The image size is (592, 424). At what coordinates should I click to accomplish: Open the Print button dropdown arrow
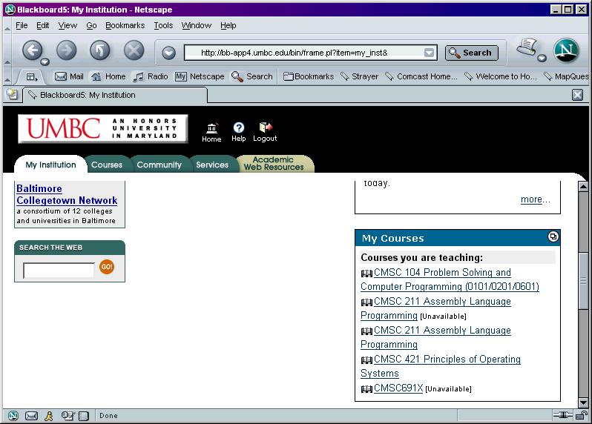click(542, 58)
